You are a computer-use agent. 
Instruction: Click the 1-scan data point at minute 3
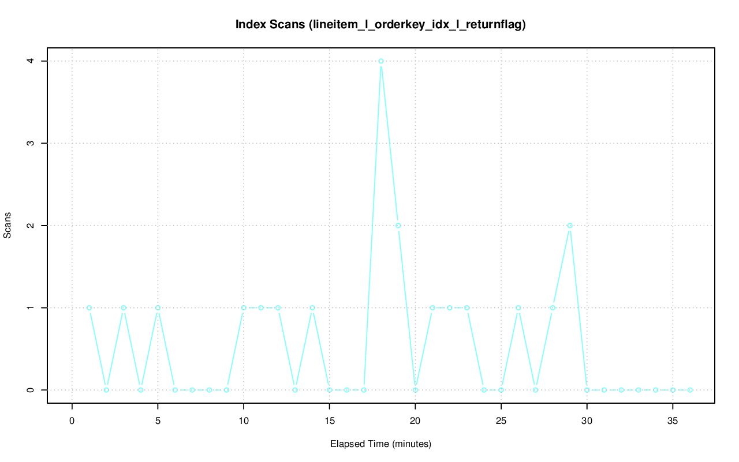pos(124,308)
